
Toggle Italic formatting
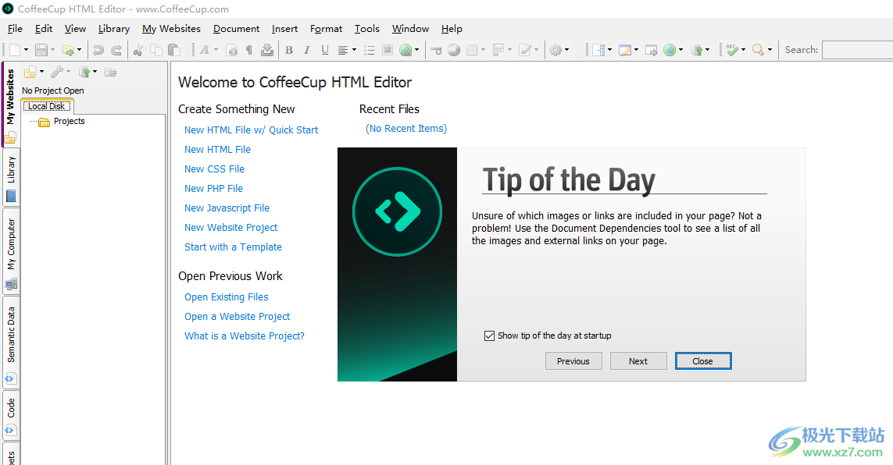[x=307, y=50]
